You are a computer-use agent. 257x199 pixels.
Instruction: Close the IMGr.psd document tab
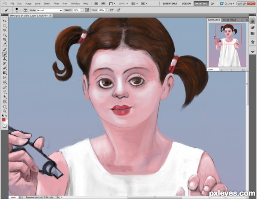click(x=51, y=15)
